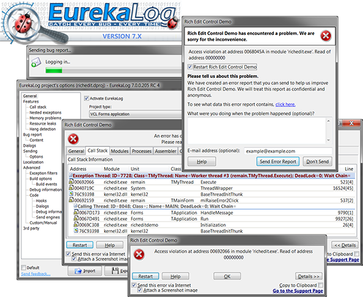The image size is (363, 297).
Task: Click the Import folder icon in options window
Action: coord(78,271)
